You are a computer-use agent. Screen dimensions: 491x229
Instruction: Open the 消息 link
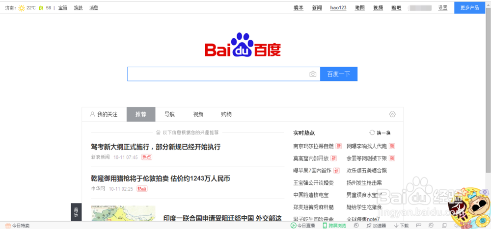pyautogui.click(x=94, y=8)
